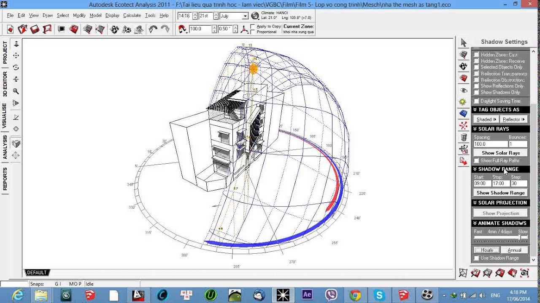
Task: Click the Hourly animation button
Action: pyautogui.click(x=487, y=250)
